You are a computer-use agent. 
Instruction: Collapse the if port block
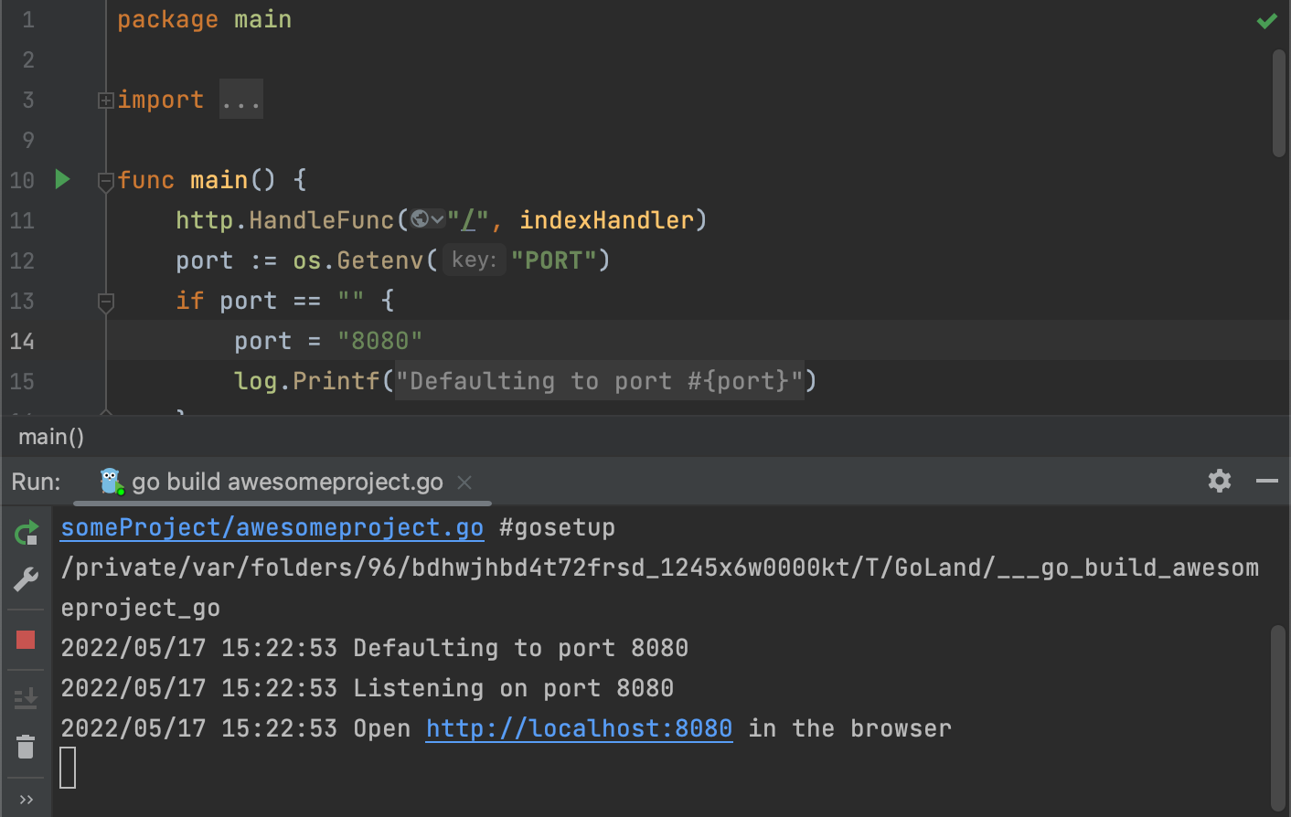click(x=105, y=302)
